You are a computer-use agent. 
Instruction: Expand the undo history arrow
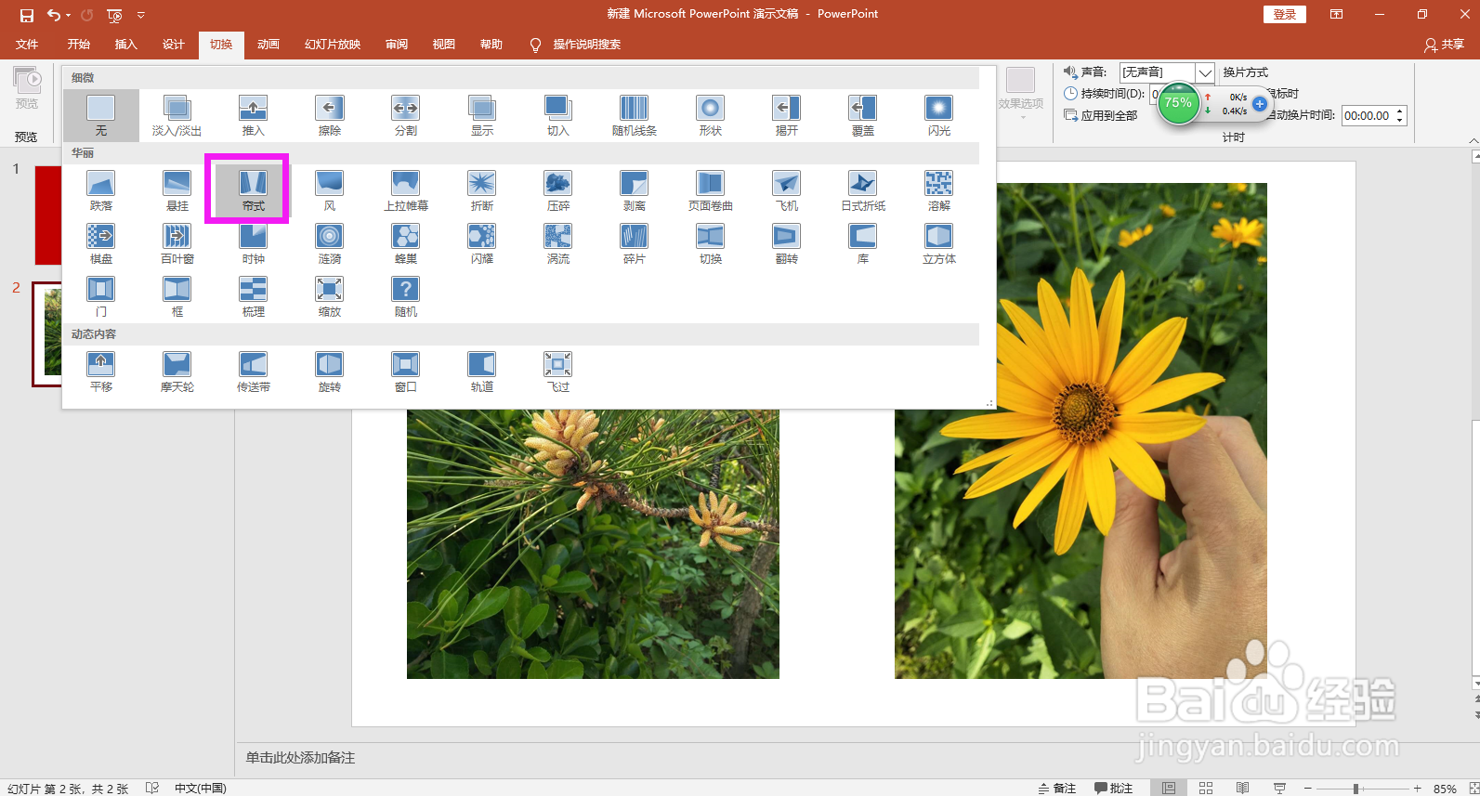pos(69,16)
